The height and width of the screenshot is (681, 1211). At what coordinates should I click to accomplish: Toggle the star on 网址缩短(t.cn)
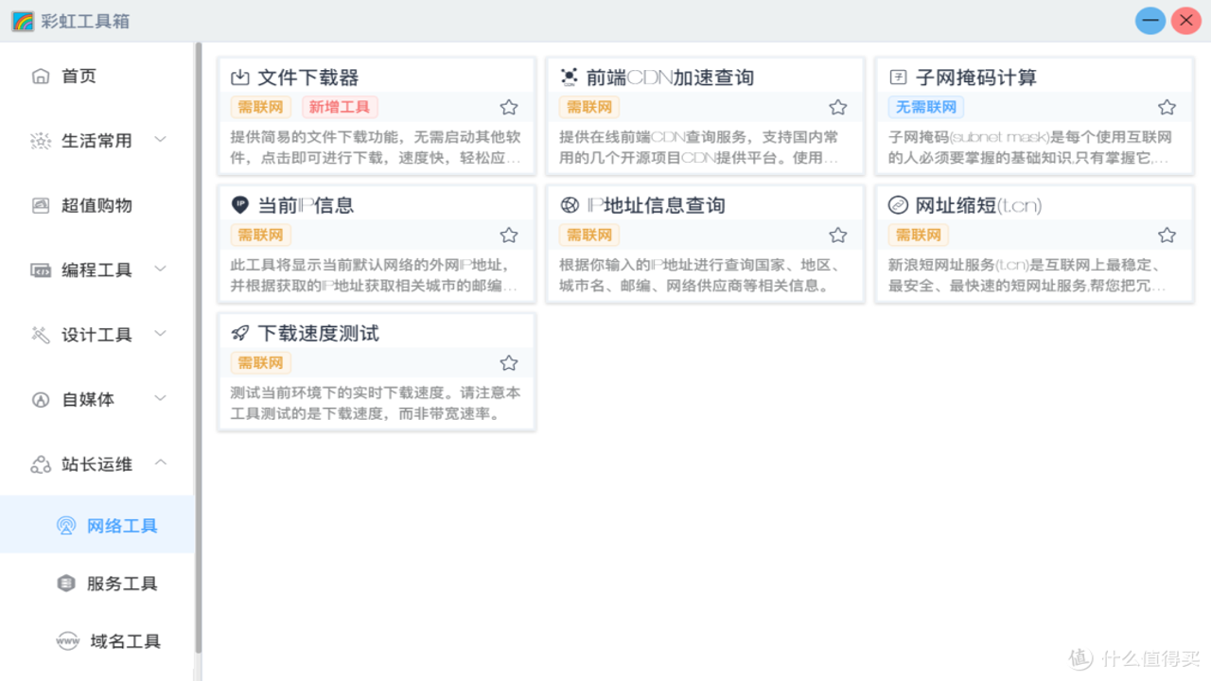1167,236
